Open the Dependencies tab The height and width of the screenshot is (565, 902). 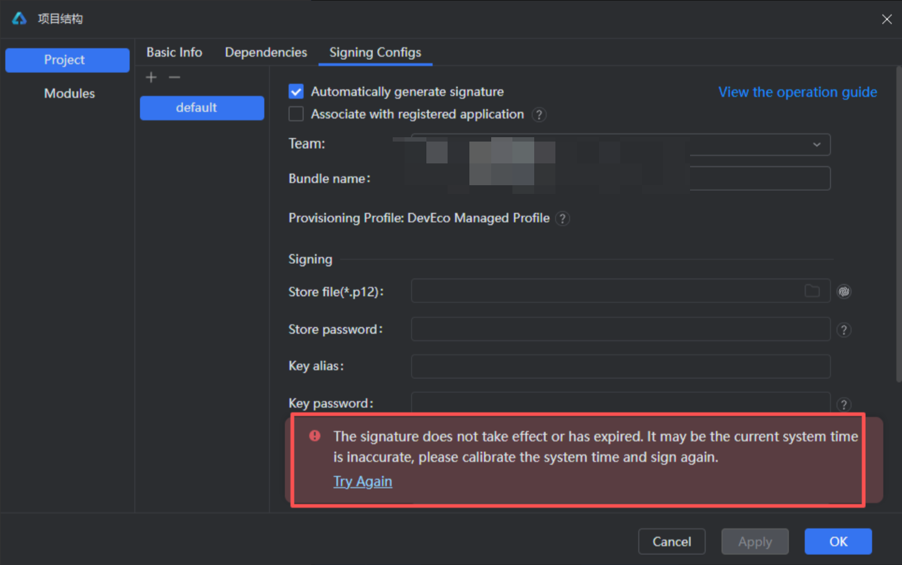(266, 52)
